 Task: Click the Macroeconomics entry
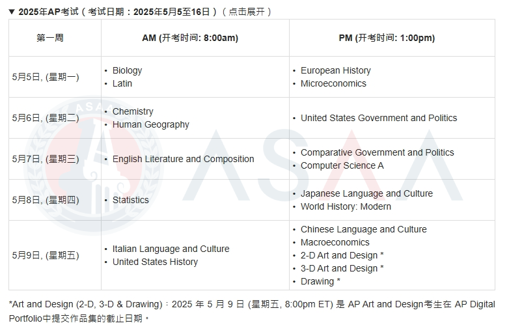[x=335, y=242]
